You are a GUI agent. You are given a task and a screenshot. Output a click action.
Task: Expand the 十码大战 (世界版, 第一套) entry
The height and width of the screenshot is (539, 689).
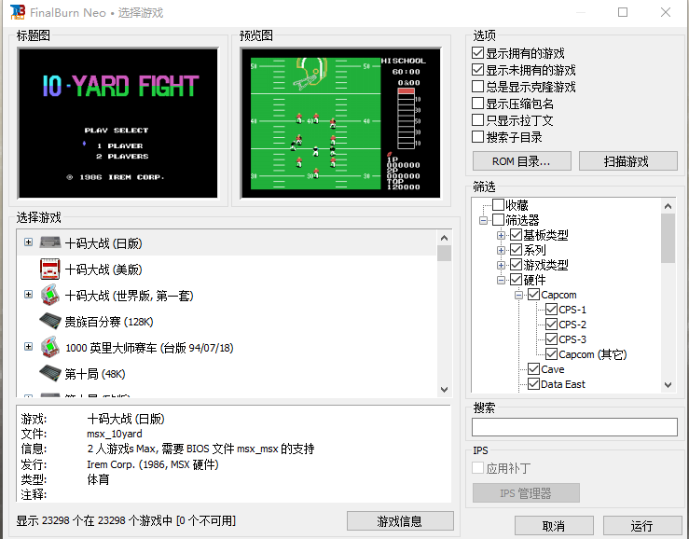coord(28,294)
